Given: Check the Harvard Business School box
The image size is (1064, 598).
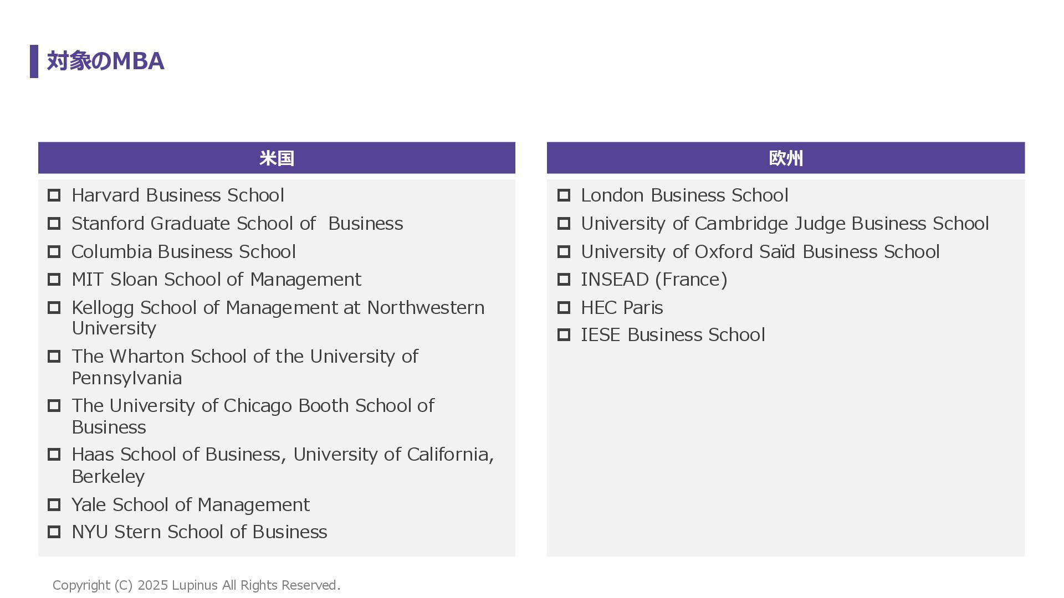Looking at the screenshot, I should 54,195.
